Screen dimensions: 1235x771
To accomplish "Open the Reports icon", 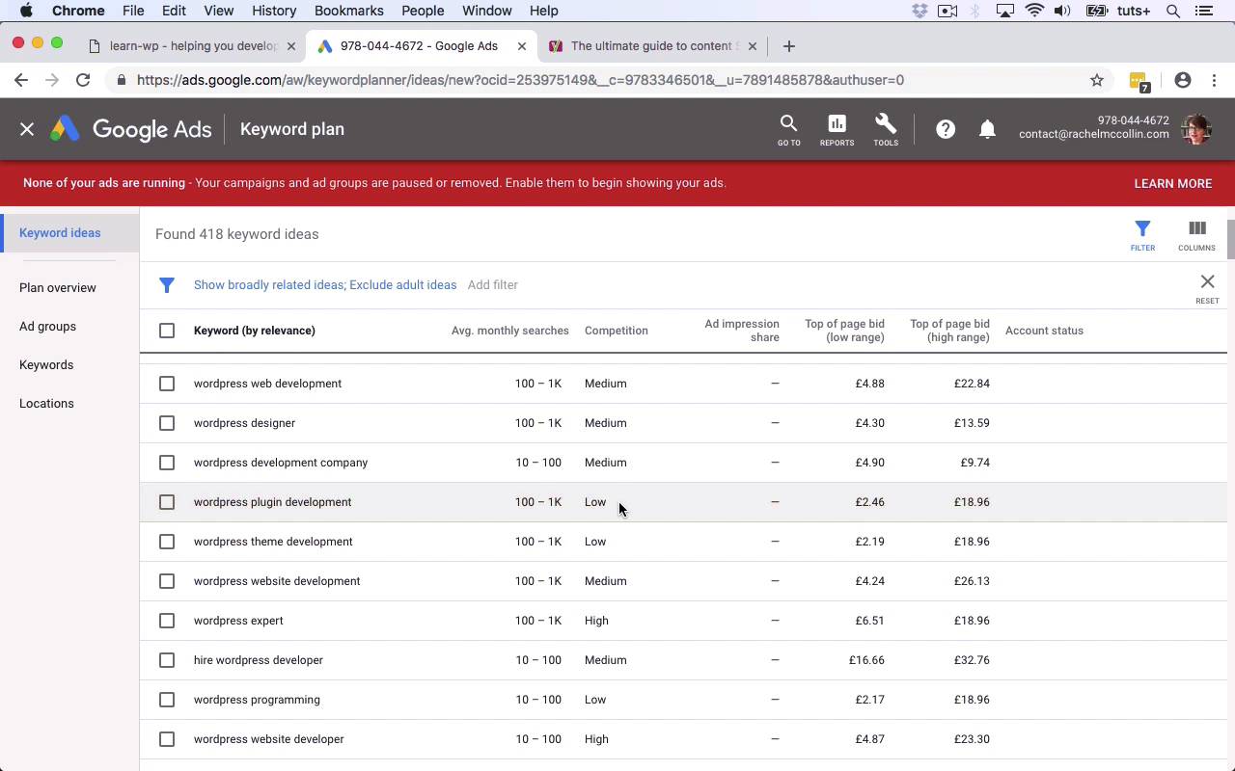I will click(837, 129).
